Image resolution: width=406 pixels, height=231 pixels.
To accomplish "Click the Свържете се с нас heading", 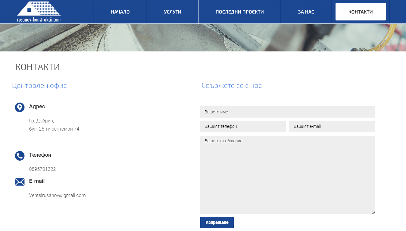I will tap(232, 85).
